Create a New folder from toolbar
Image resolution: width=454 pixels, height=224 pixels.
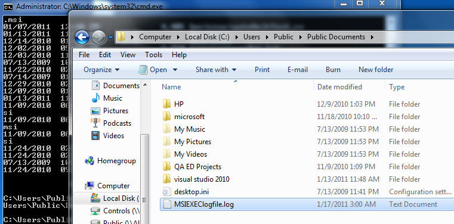[376, 70]
